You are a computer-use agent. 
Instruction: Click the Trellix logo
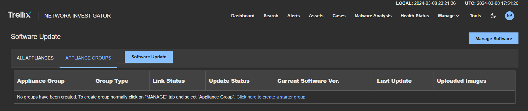(x=19, y=15)
